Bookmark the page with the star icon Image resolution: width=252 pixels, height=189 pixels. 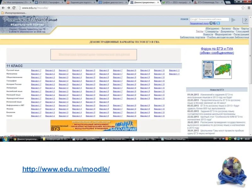click(243, 8)
